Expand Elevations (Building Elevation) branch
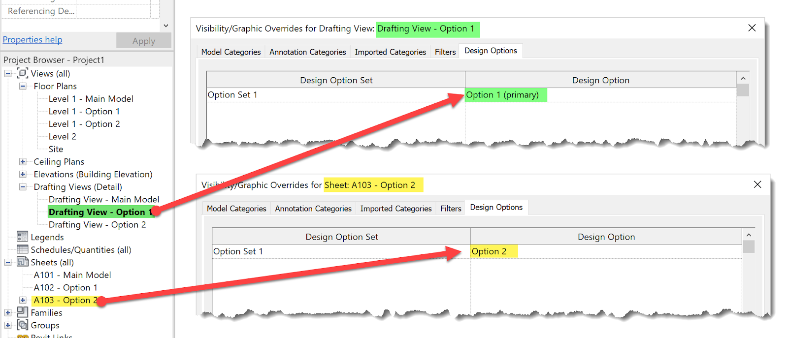The height and width of the screenshot is (338, 788). pos(23,174)
